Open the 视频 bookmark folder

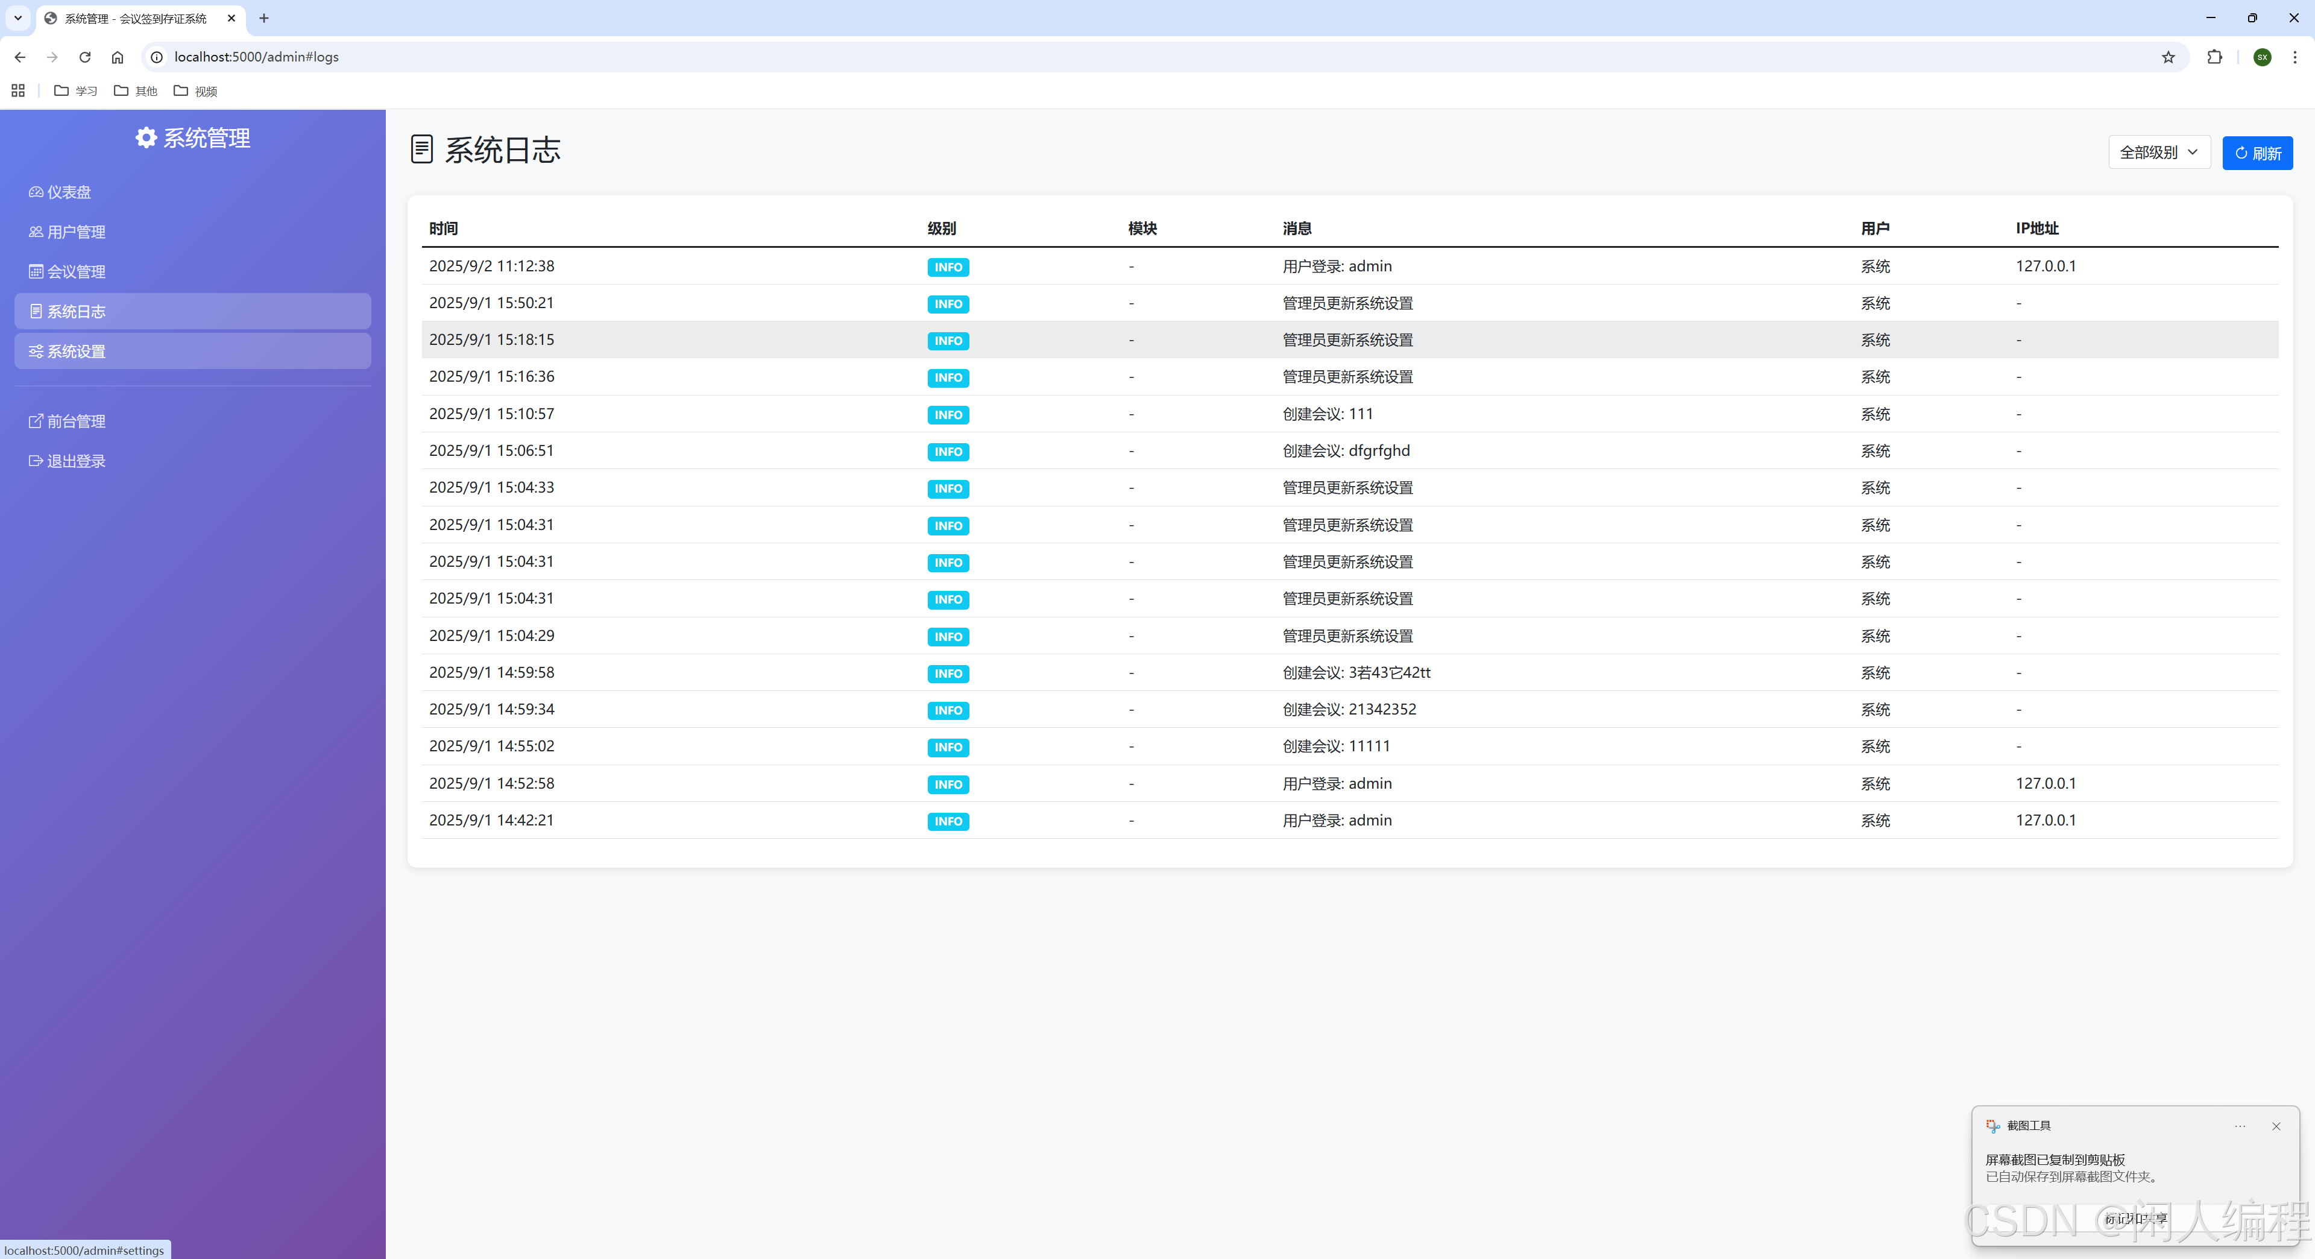[195, 91]
